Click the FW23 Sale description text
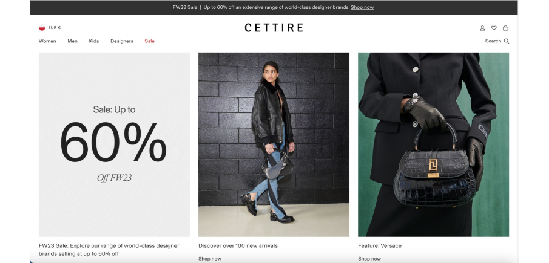This screenshot has width=549, height=263. click(x=109, y=250)
